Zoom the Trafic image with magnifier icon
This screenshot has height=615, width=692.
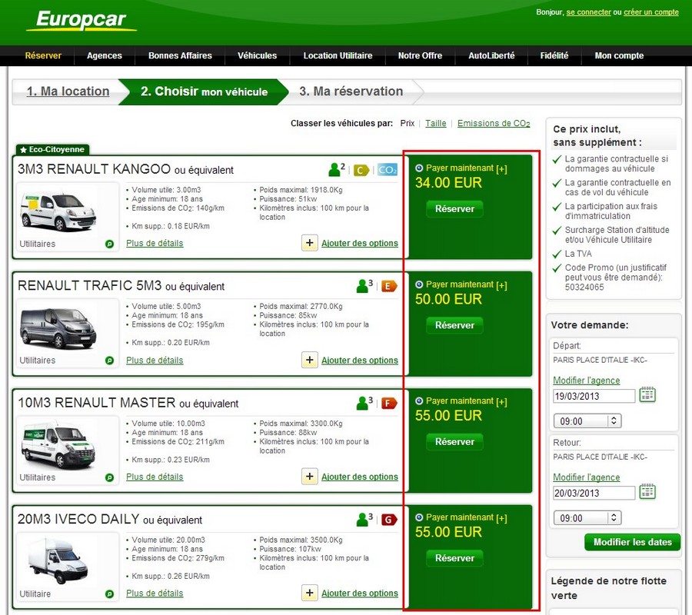(x=109, y=361)
